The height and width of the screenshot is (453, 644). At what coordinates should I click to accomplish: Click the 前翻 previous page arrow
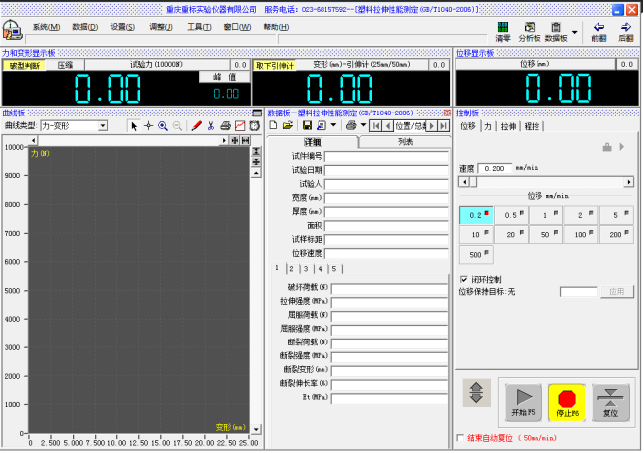click(598, 31)
